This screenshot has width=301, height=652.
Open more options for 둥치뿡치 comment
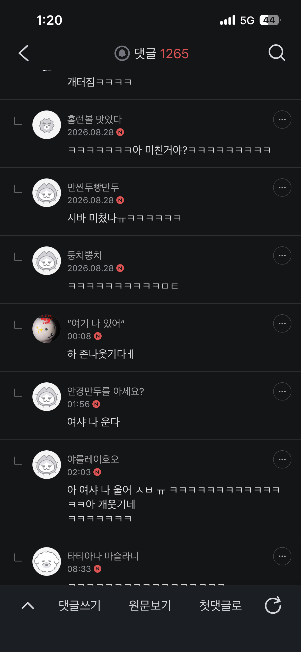(x=282, y=255)
